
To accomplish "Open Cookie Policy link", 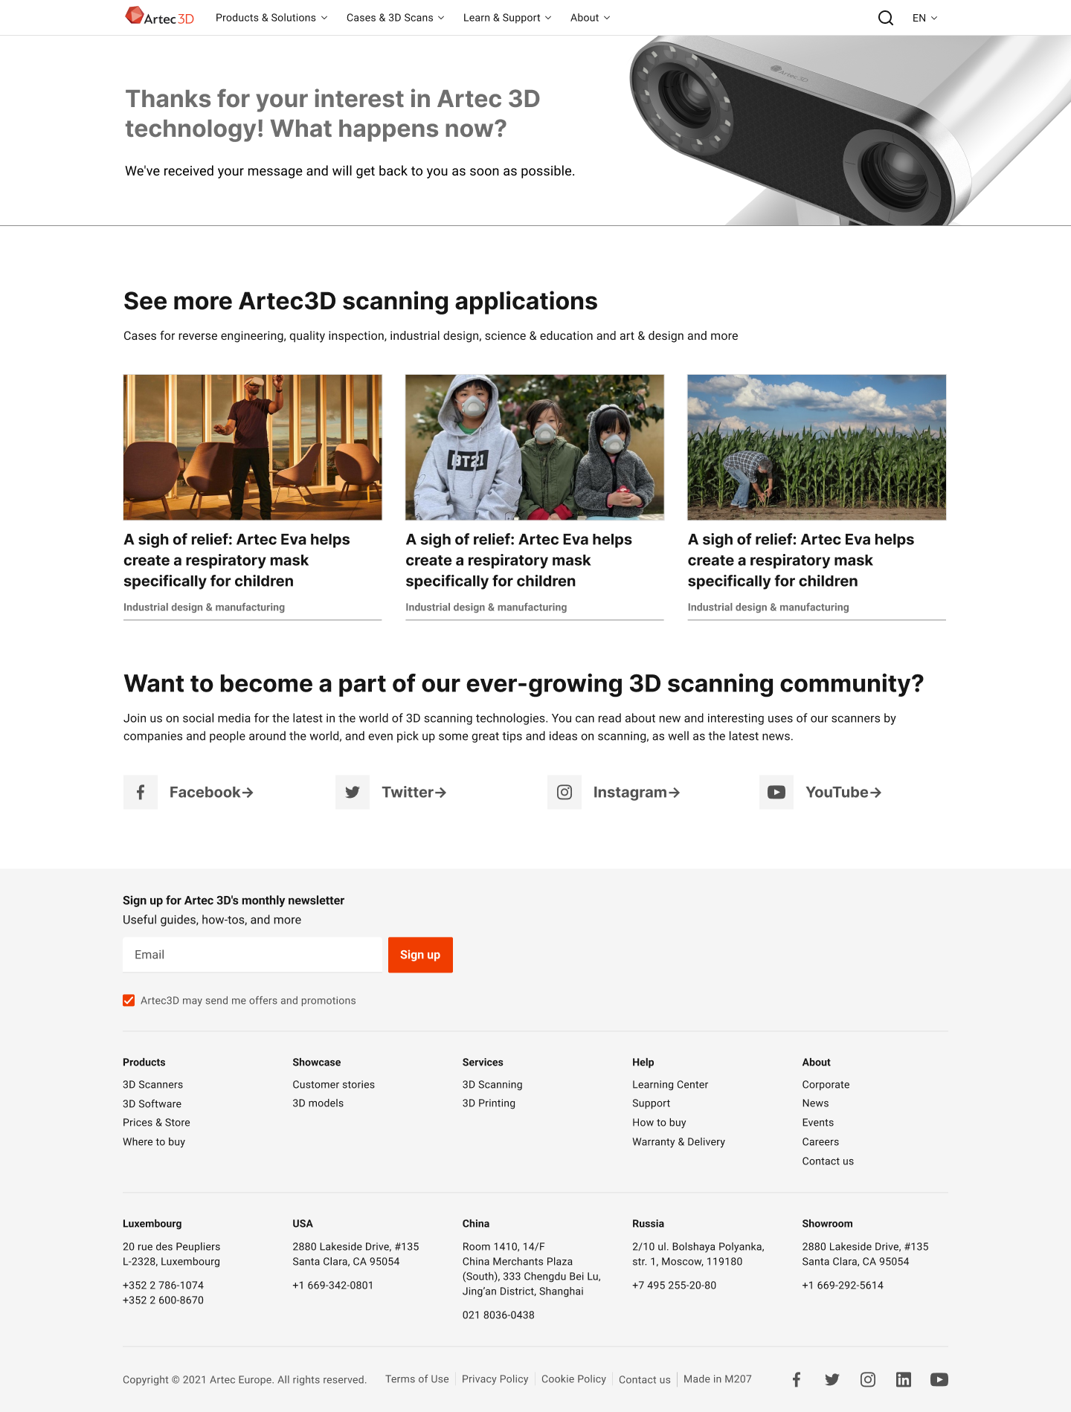I will click(x=573, y=1379).
